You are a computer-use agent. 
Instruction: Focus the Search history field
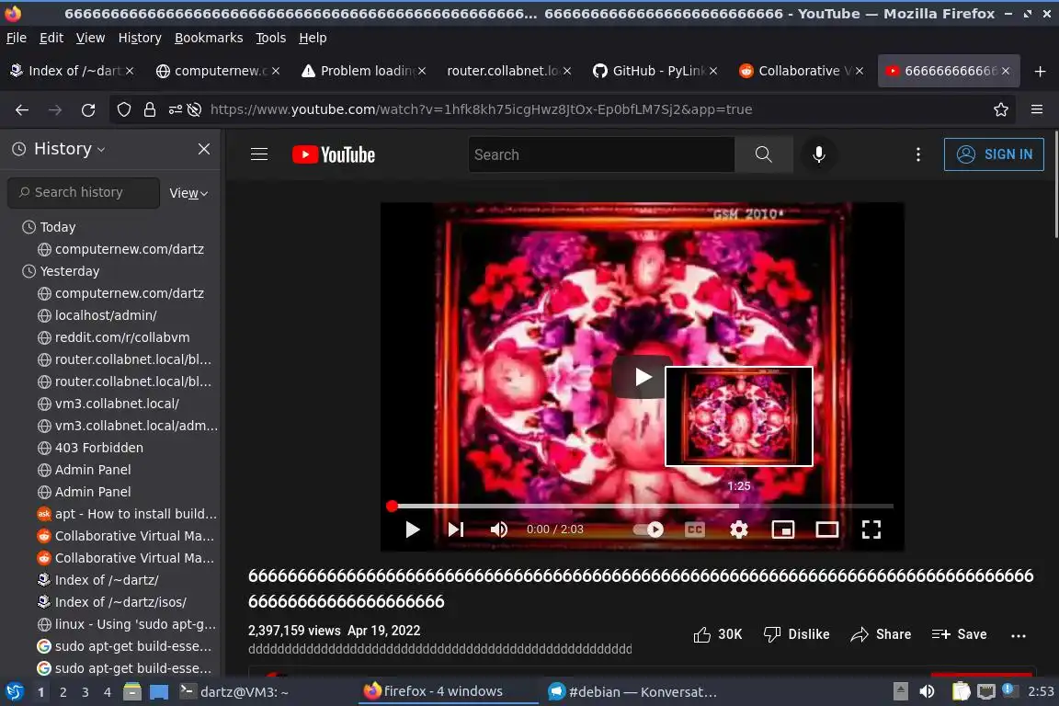point(84,192)
